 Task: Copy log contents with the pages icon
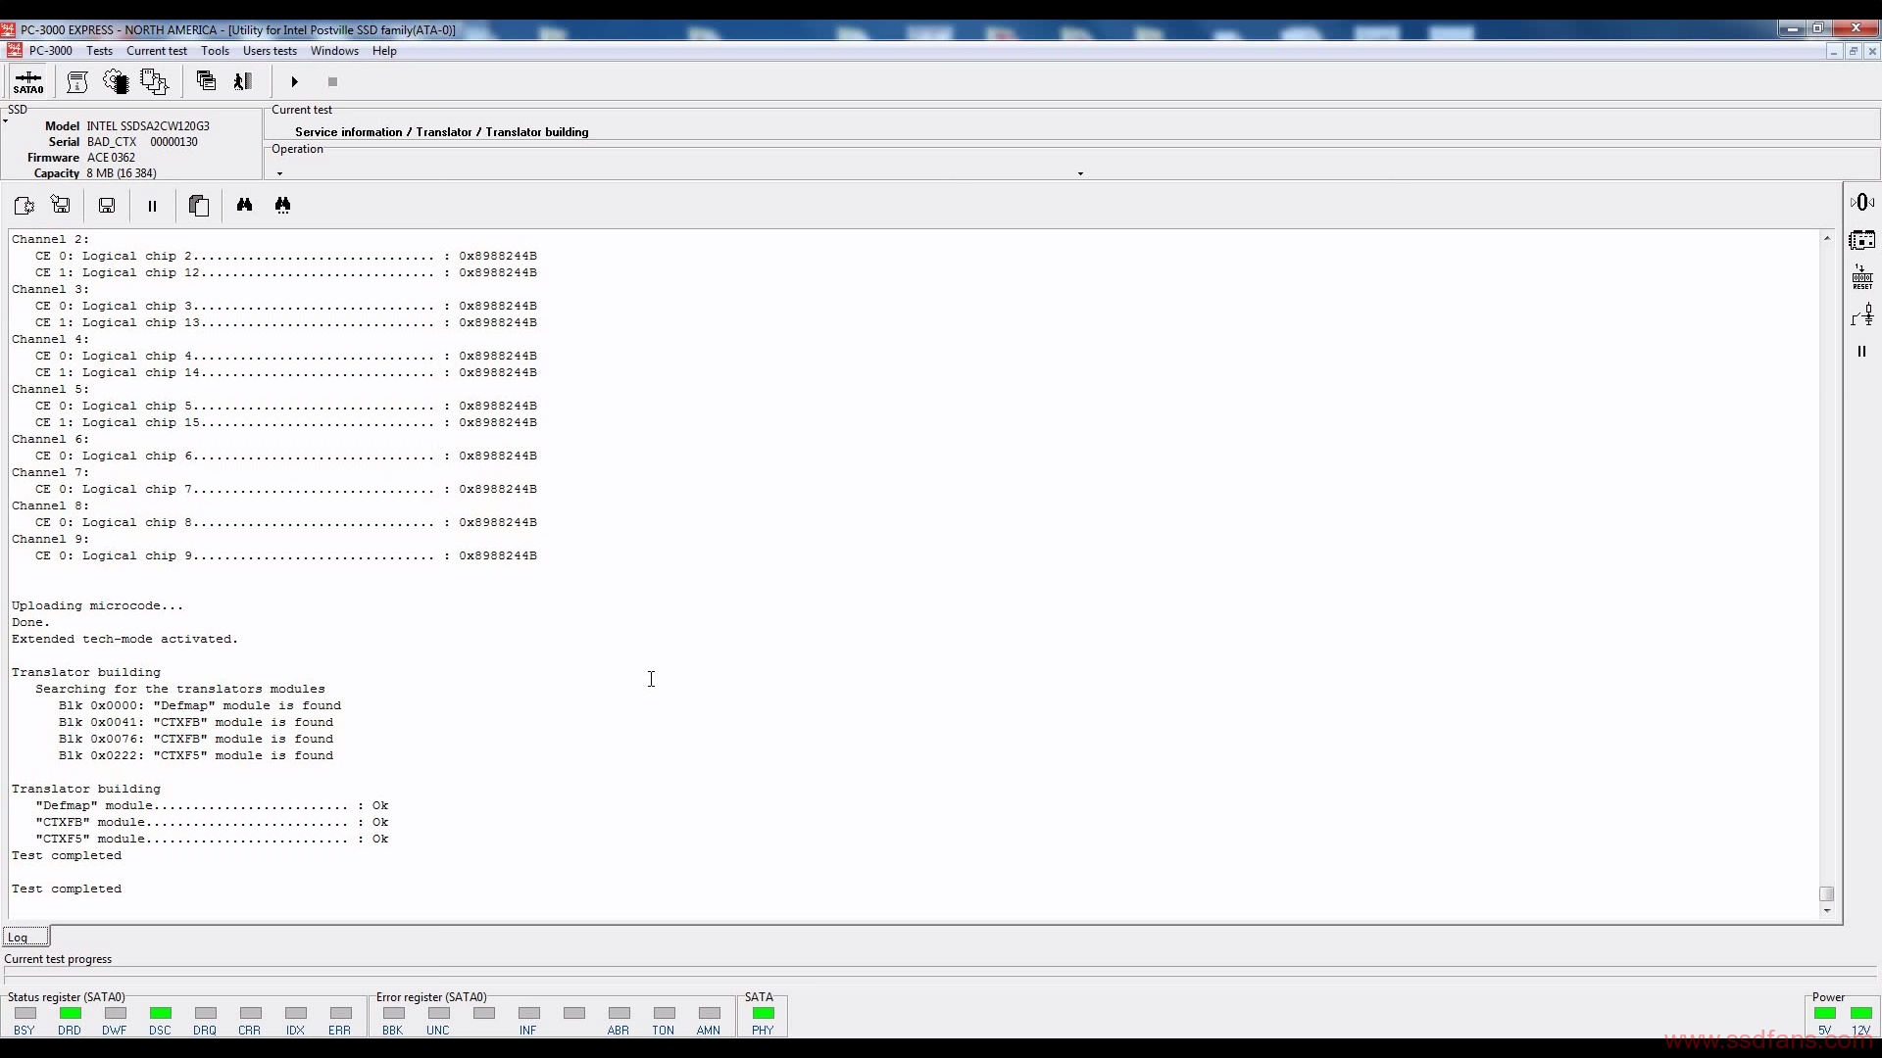[x=199, y=206]
